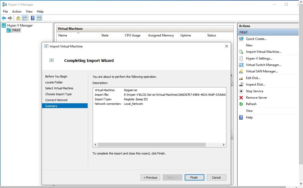The width and height of the screenshot is (303, 188).
Task: Click Inspect Disk... action
Action: click(x=255, y=84)
